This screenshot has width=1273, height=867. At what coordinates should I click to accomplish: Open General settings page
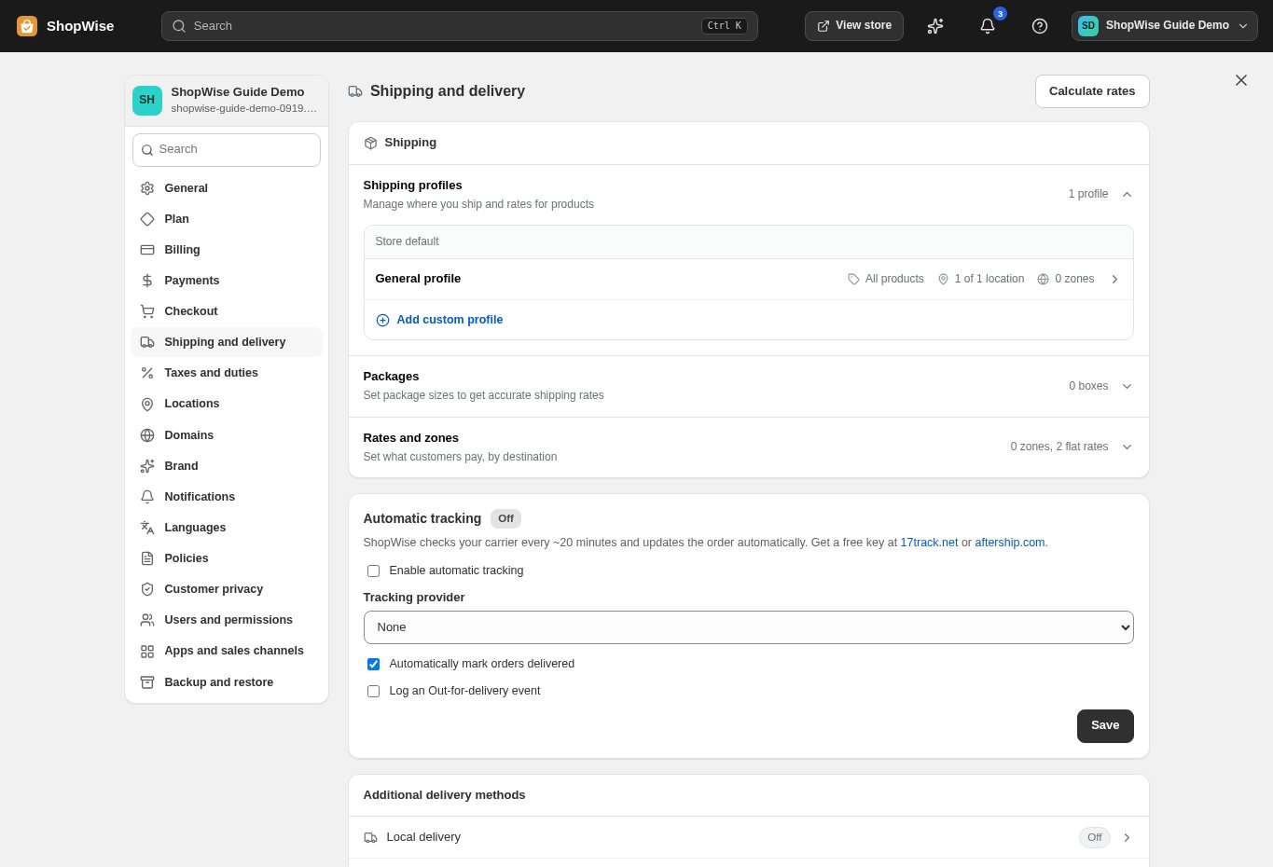227,188
